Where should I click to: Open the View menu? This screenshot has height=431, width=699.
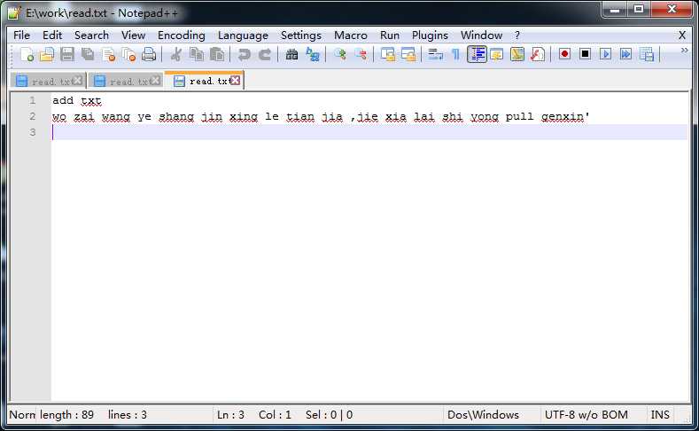pyautogui.click(x=133, y=35)
